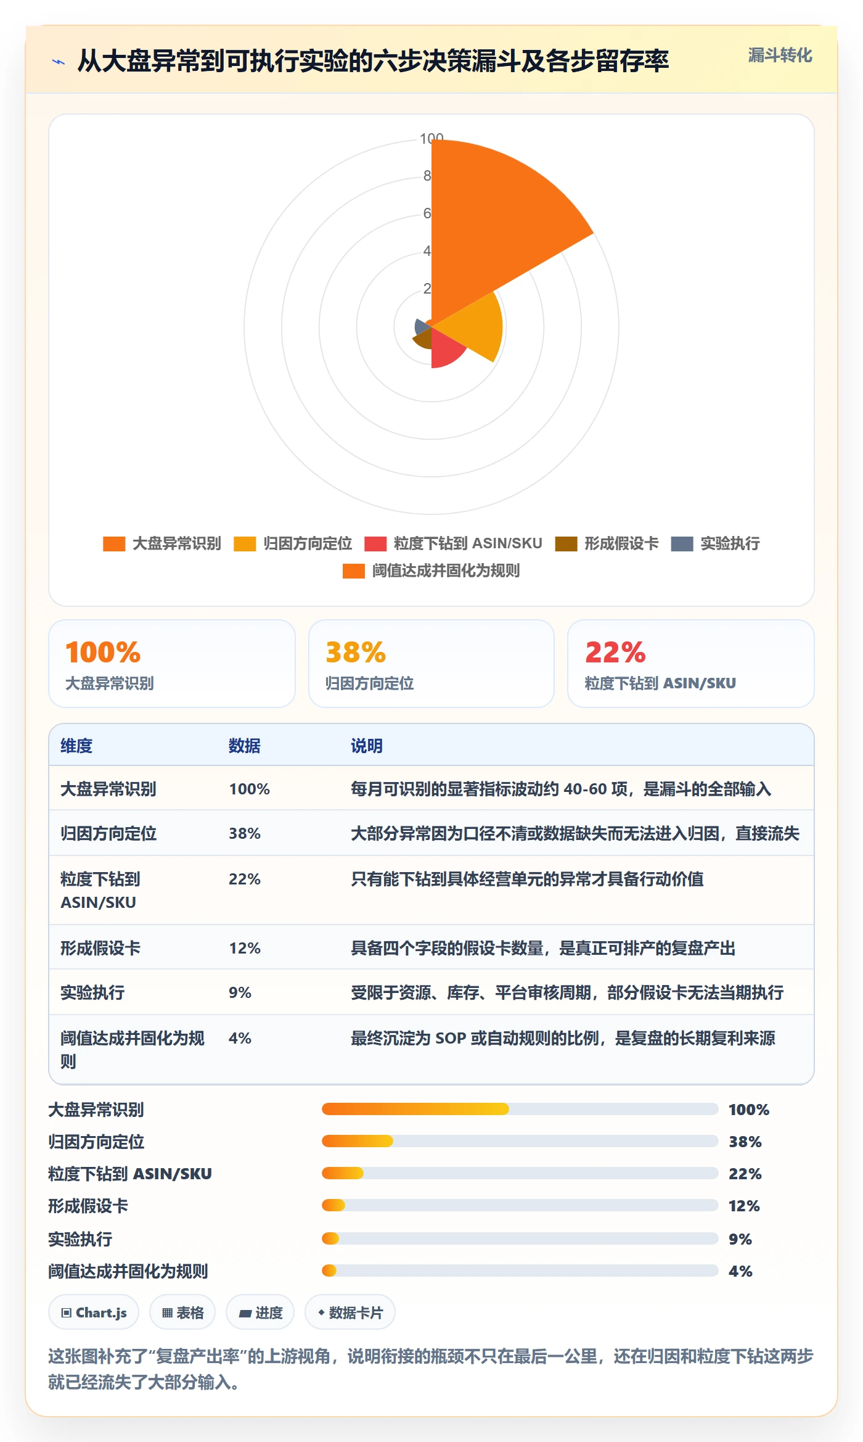The width and height of the screenshot is (863, 1442).
Task: Click the 实验执行 progress bar
Action: click(520, 1238)
